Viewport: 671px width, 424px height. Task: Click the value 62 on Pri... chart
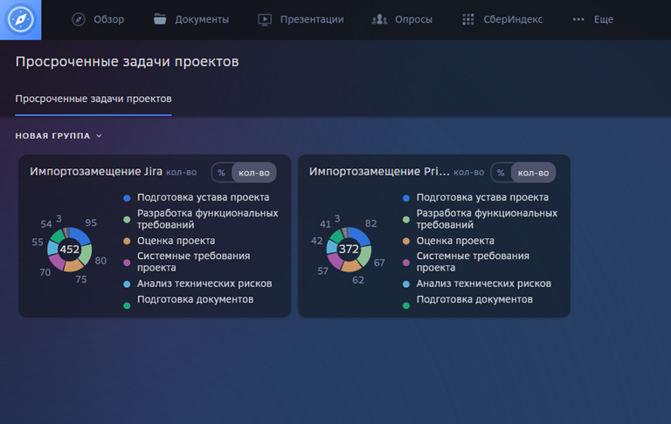pyautogui.click(x=357, y=280)
